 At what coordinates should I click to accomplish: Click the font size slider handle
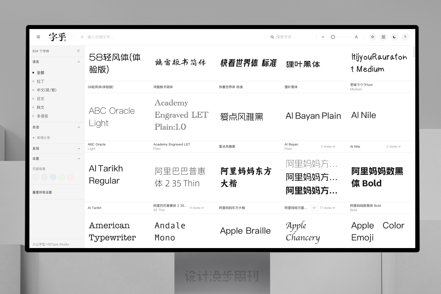pyautogui.click(x=333, y=37)
